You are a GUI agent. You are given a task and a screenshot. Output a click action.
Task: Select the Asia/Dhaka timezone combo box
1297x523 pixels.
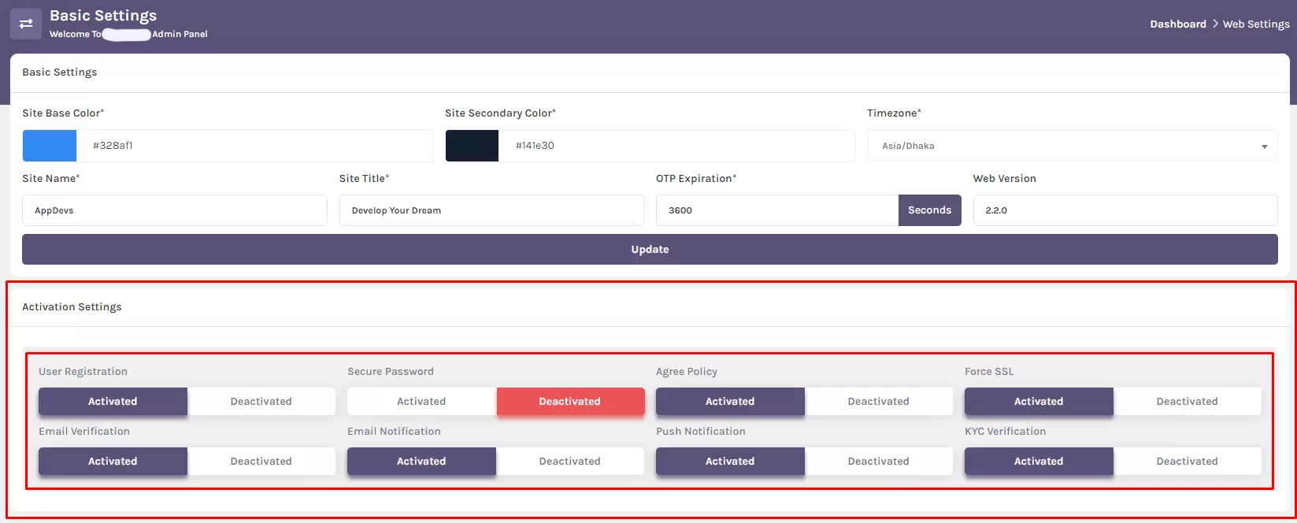coord(1072,146)
